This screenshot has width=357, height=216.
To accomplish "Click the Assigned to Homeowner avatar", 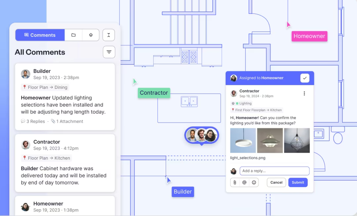I will pyautogui.click(x=234, y=78).
